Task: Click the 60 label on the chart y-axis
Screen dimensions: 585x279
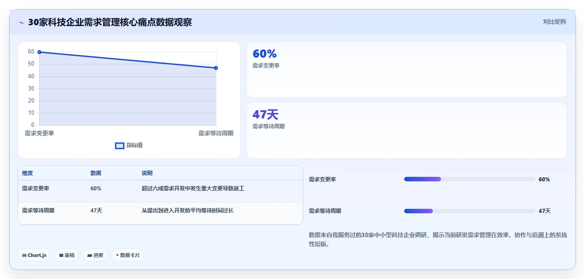Action: (31, 52)
